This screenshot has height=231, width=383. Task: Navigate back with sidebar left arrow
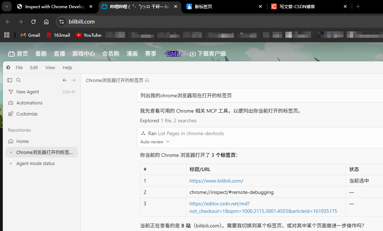point(65,80)
